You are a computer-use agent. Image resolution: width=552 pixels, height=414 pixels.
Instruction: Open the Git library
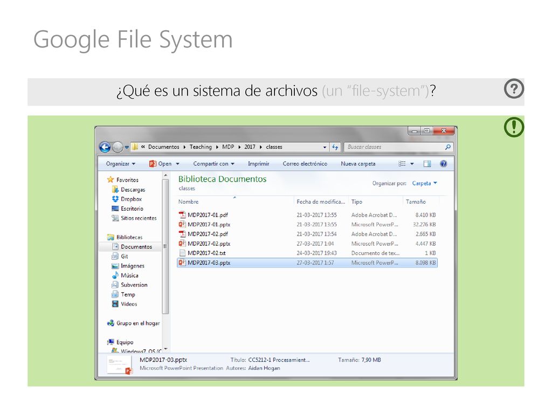[x=120, y=256]
